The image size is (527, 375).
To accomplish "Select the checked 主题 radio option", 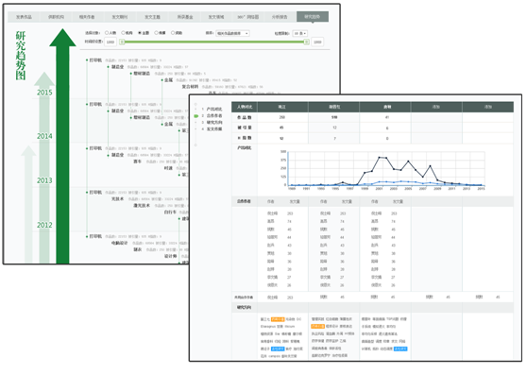I will 140,33.
